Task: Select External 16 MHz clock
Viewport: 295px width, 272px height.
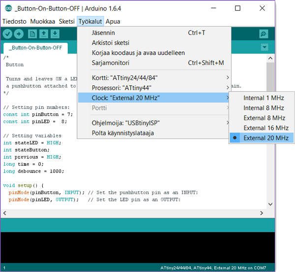Action: pyautogui.click(x=262, y=128)
